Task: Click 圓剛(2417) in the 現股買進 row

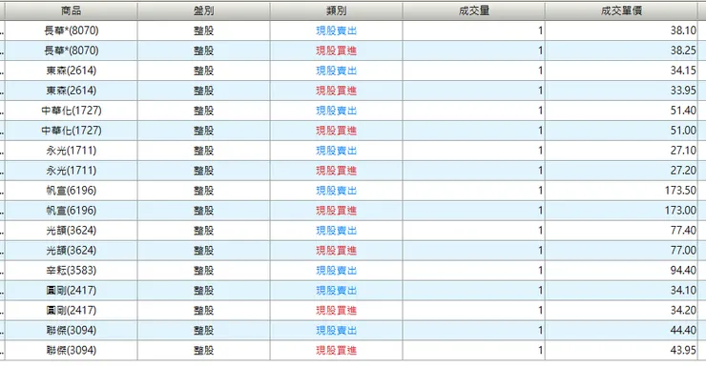Action: pos(72,311)
